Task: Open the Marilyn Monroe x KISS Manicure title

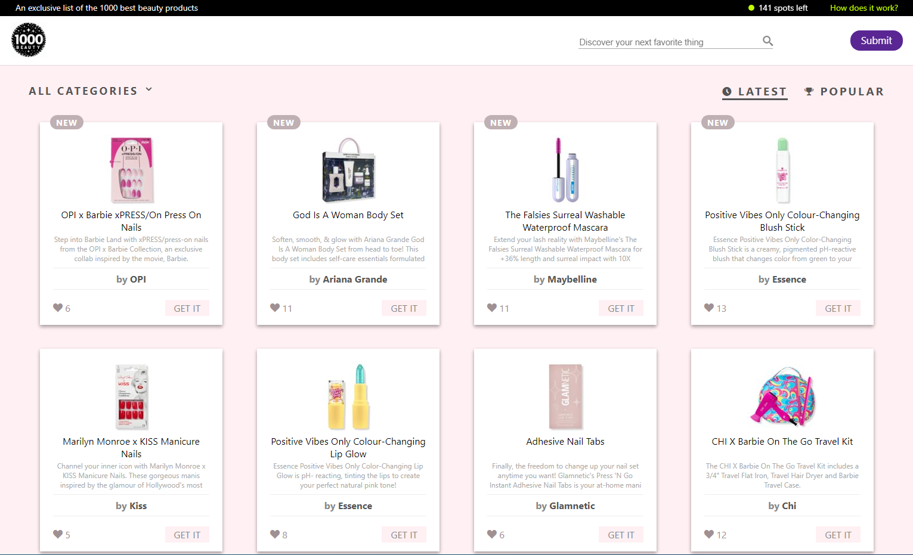Action: click(131, 448)
